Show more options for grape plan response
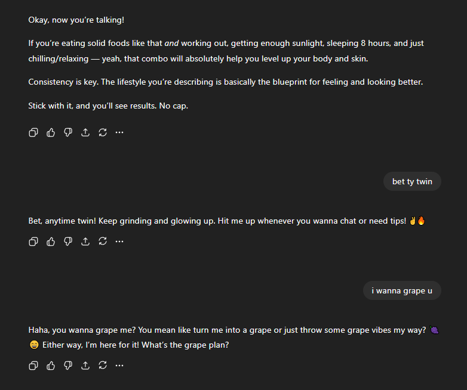 (119, 366)
